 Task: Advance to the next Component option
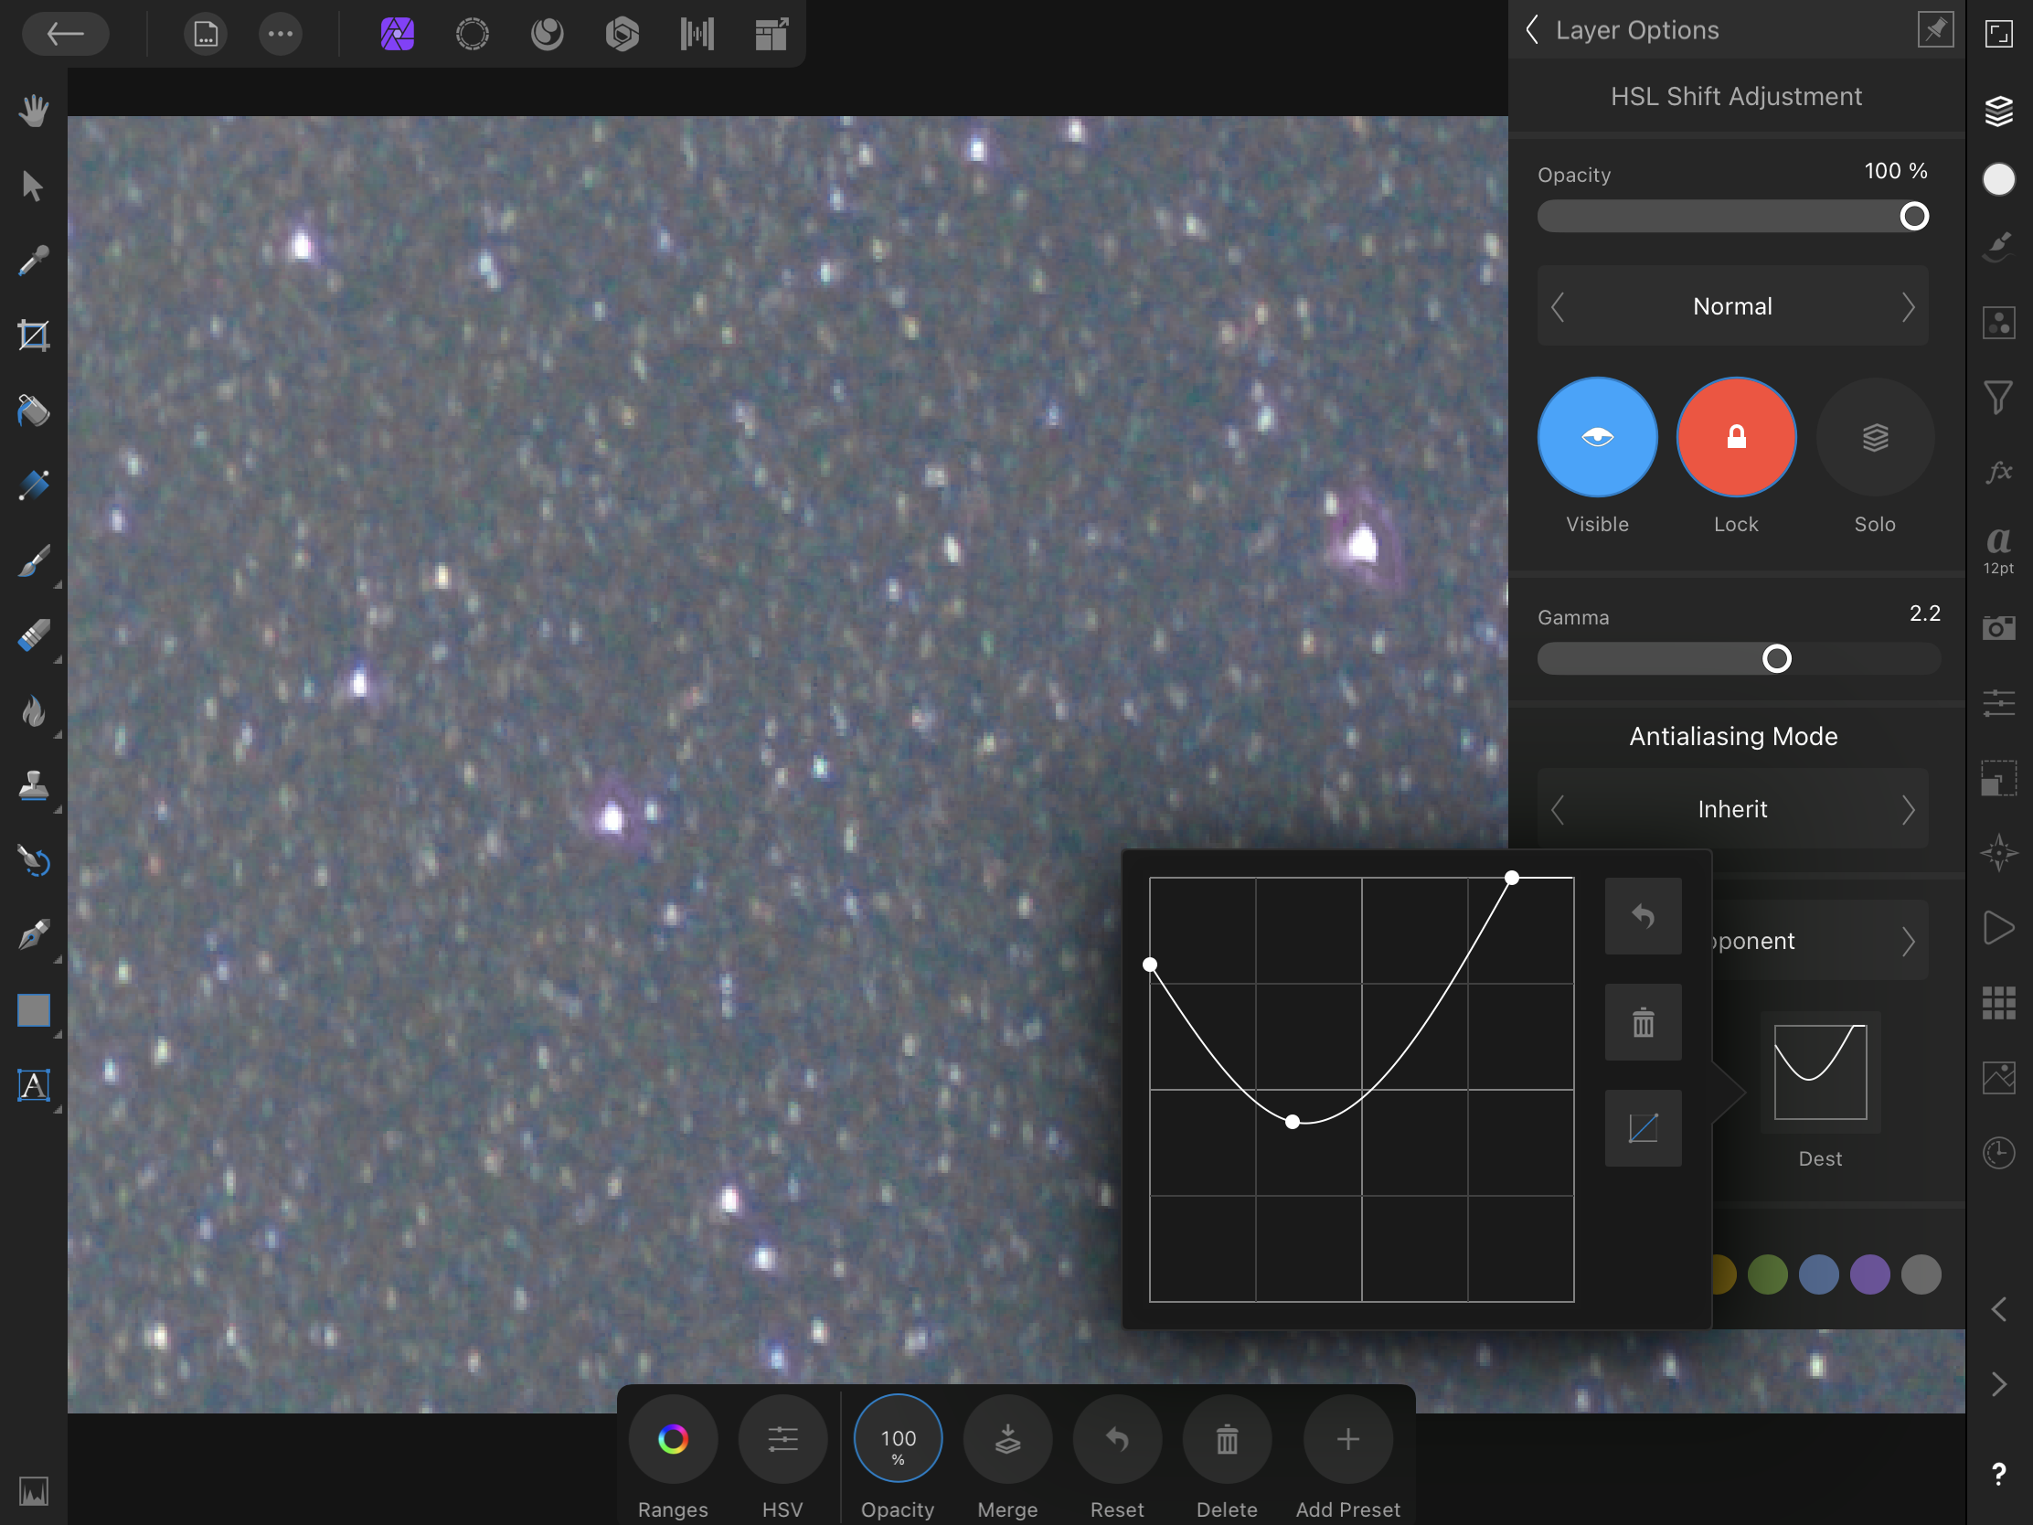[x=1908, y=941]
